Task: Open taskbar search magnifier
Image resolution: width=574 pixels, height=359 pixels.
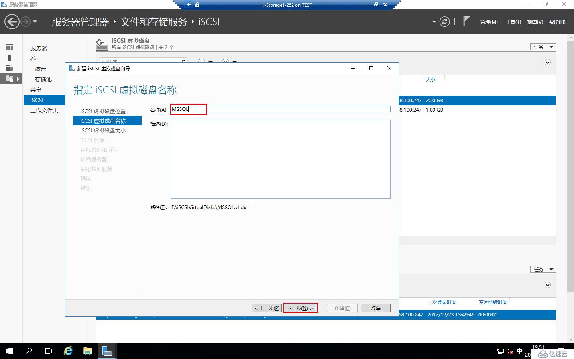Action: click(x=29, y=351)
